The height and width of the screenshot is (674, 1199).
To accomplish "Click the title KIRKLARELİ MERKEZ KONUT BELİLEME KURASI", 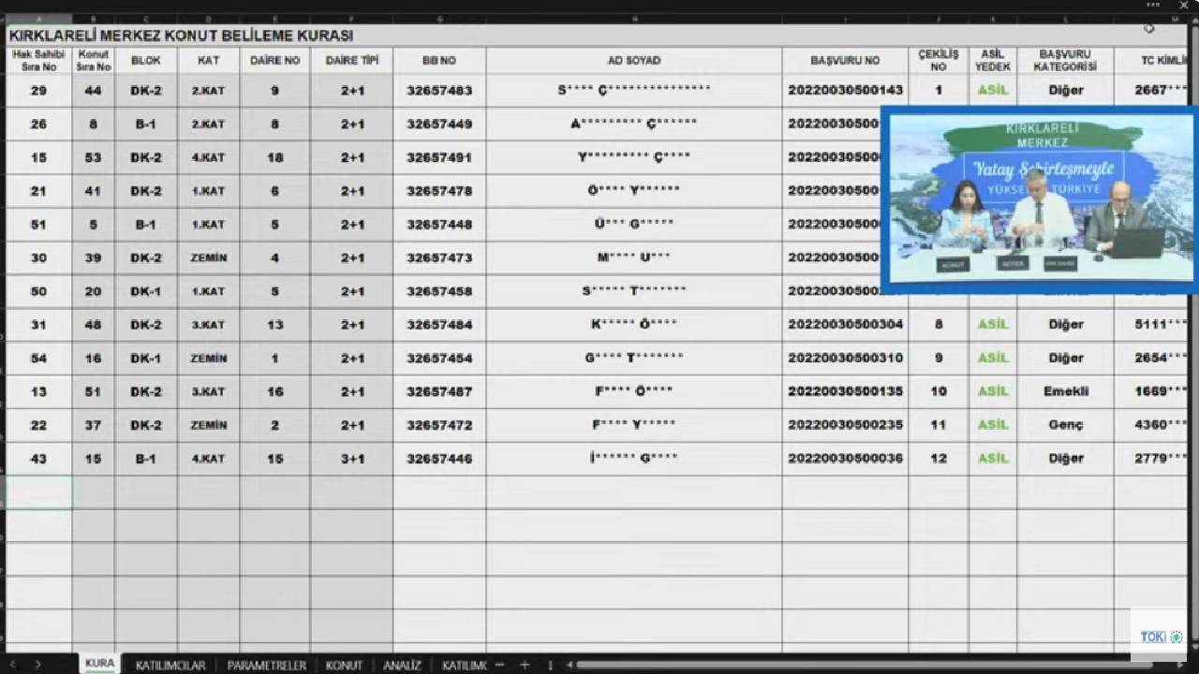I will 181,36.
